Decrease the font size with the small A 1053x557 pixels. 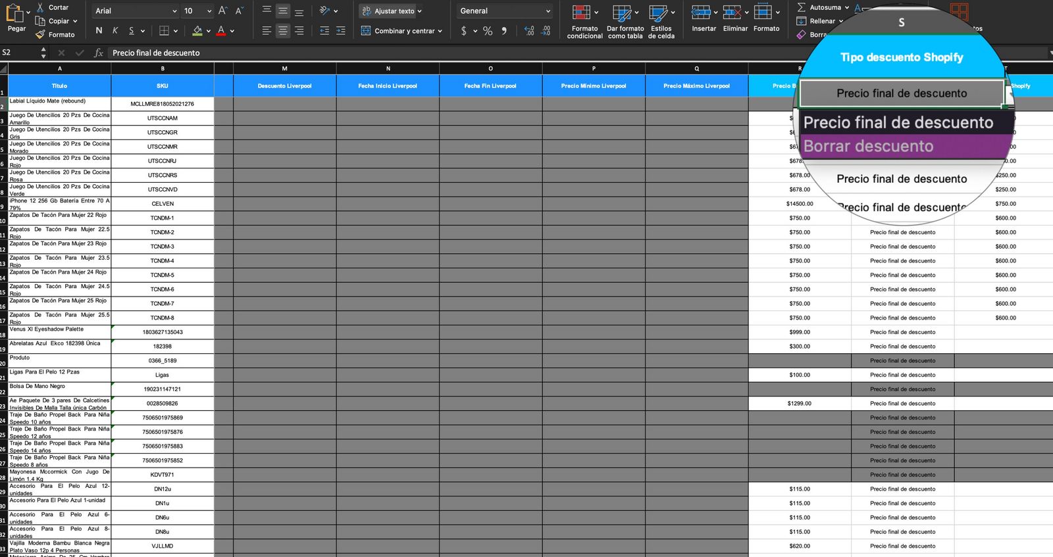239,11
